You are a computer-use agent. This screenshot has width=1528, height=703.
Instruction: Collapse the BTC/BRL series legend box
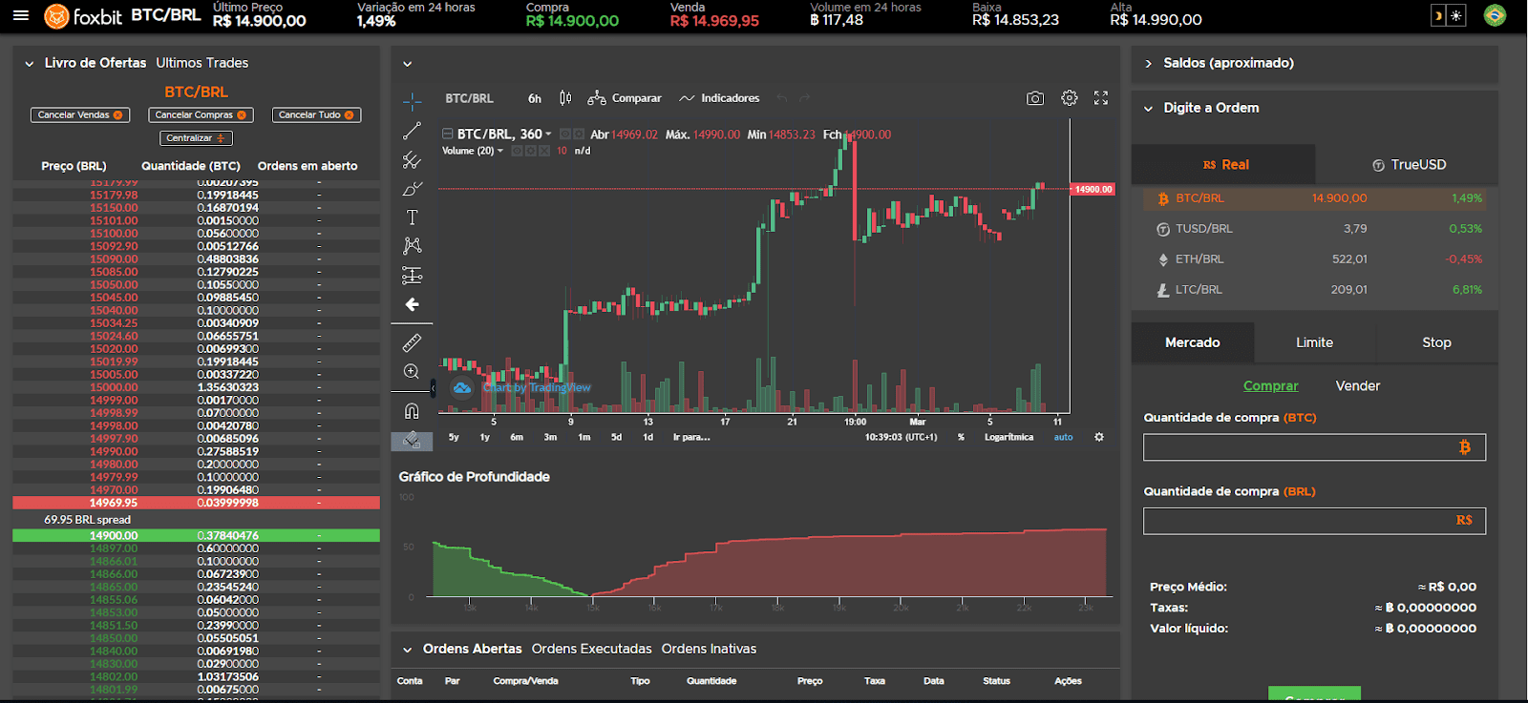coord(447,134)
